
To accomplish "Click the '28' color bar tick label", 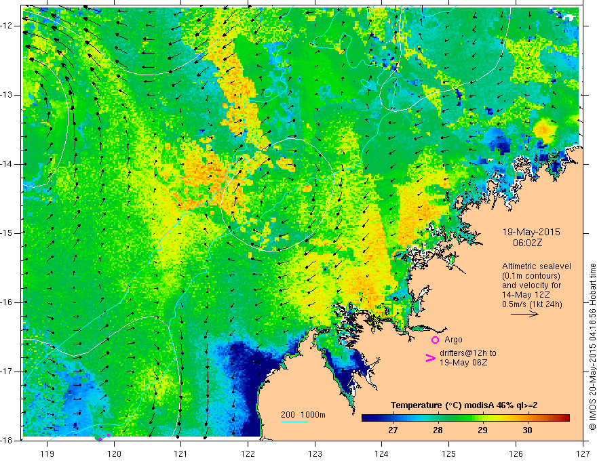I will (438, 430).
